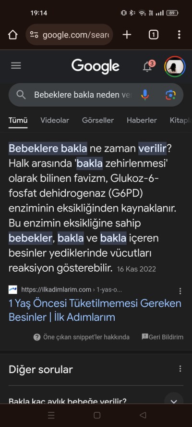Open '1 Yaş Öncesi Tüketilmemesi Gereken Besinler' link

pyautogui.click(x=95, y=310)
